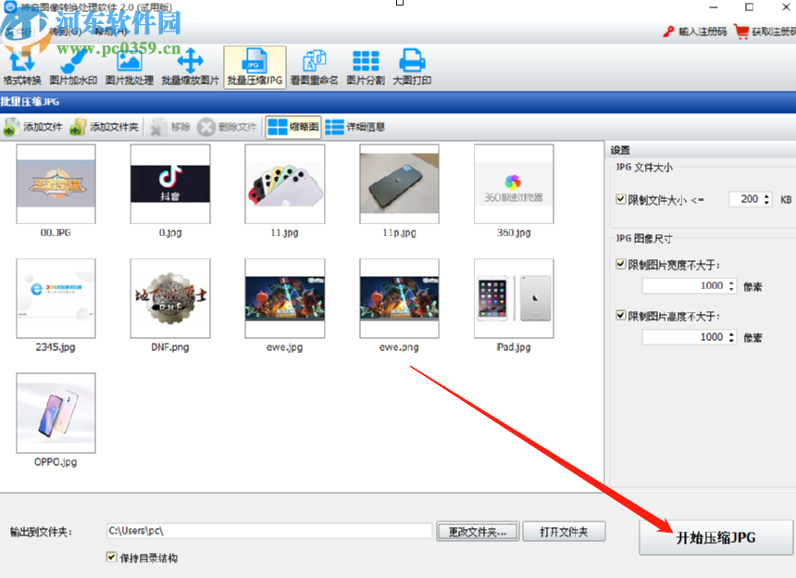
Task: Click 添加文件夹 add folder icon
Action: [78, 127]
